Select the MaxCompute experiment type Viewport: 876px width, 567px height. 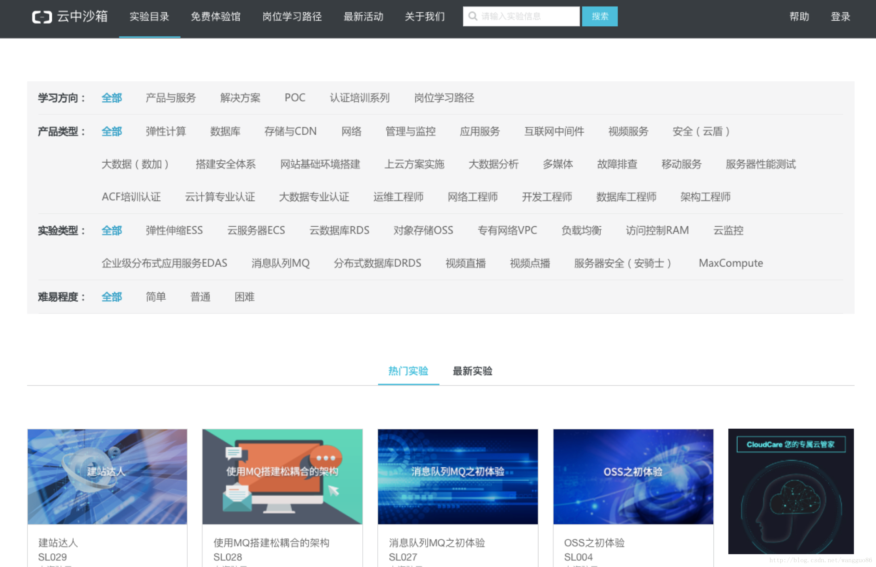[x=730, y=263]
